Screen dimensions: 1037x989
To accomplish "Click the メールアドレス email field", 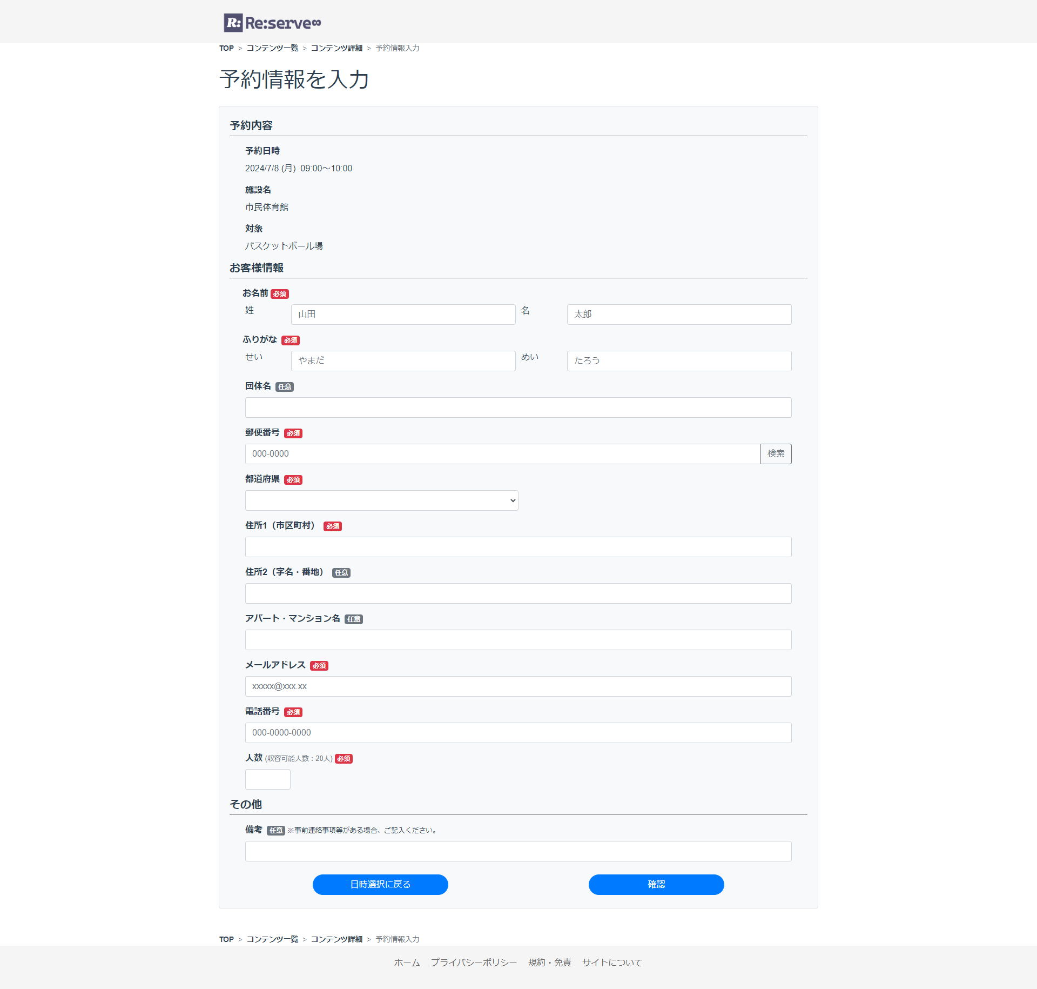I will click(518, 686).
